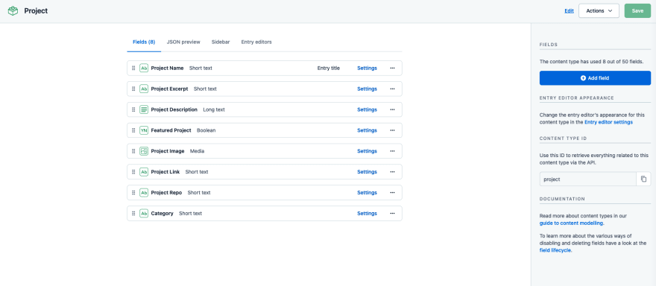Expand the Actions dropdown

[599, 11]
